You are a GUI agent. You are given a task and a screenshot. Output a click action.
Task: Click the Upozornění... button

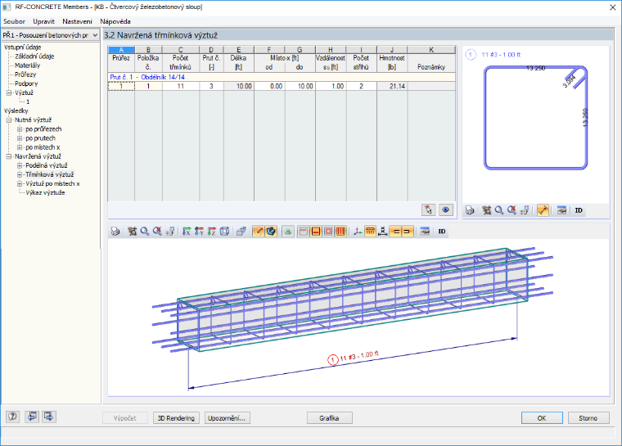(x=227, y=418)
